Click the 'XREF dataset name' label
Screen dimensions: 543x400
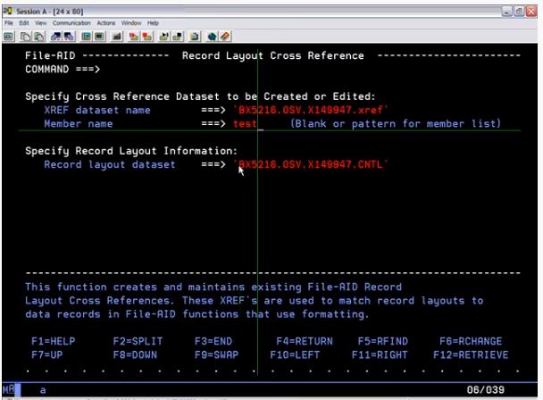(97, 110)
